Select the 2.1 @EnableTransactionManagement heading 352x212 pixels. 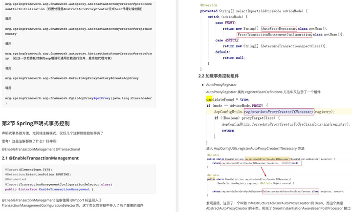pyautogui.click(x=40, y=158)
